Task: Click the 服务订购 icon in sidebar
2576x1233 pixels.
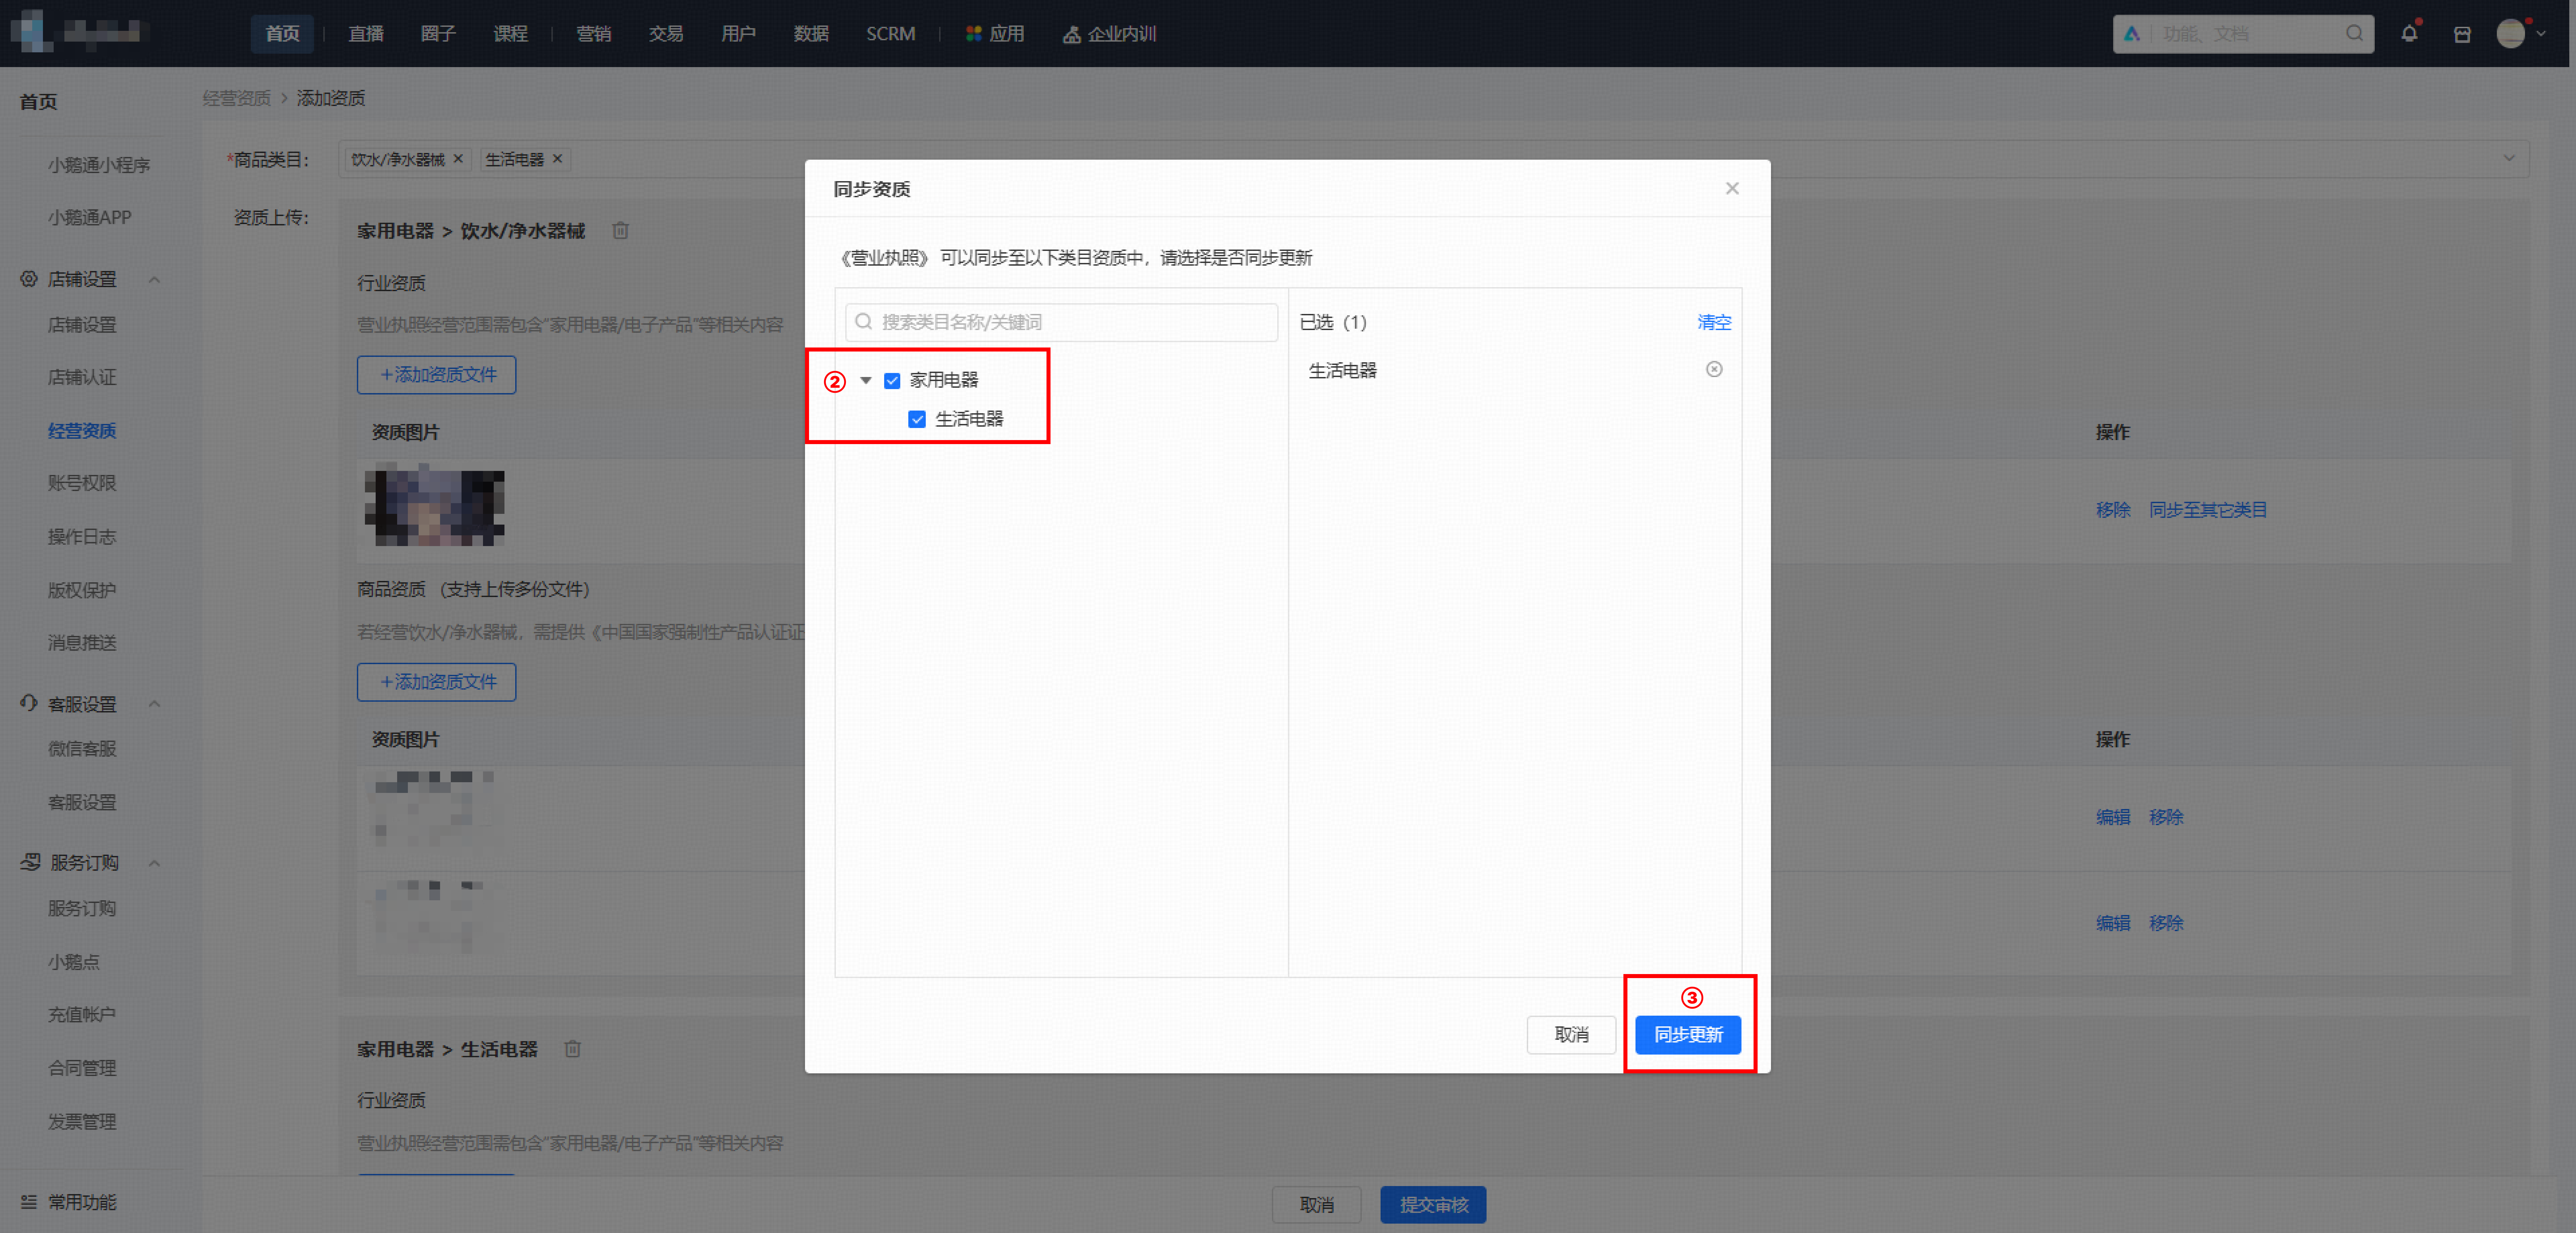Action: coord(30,862)
